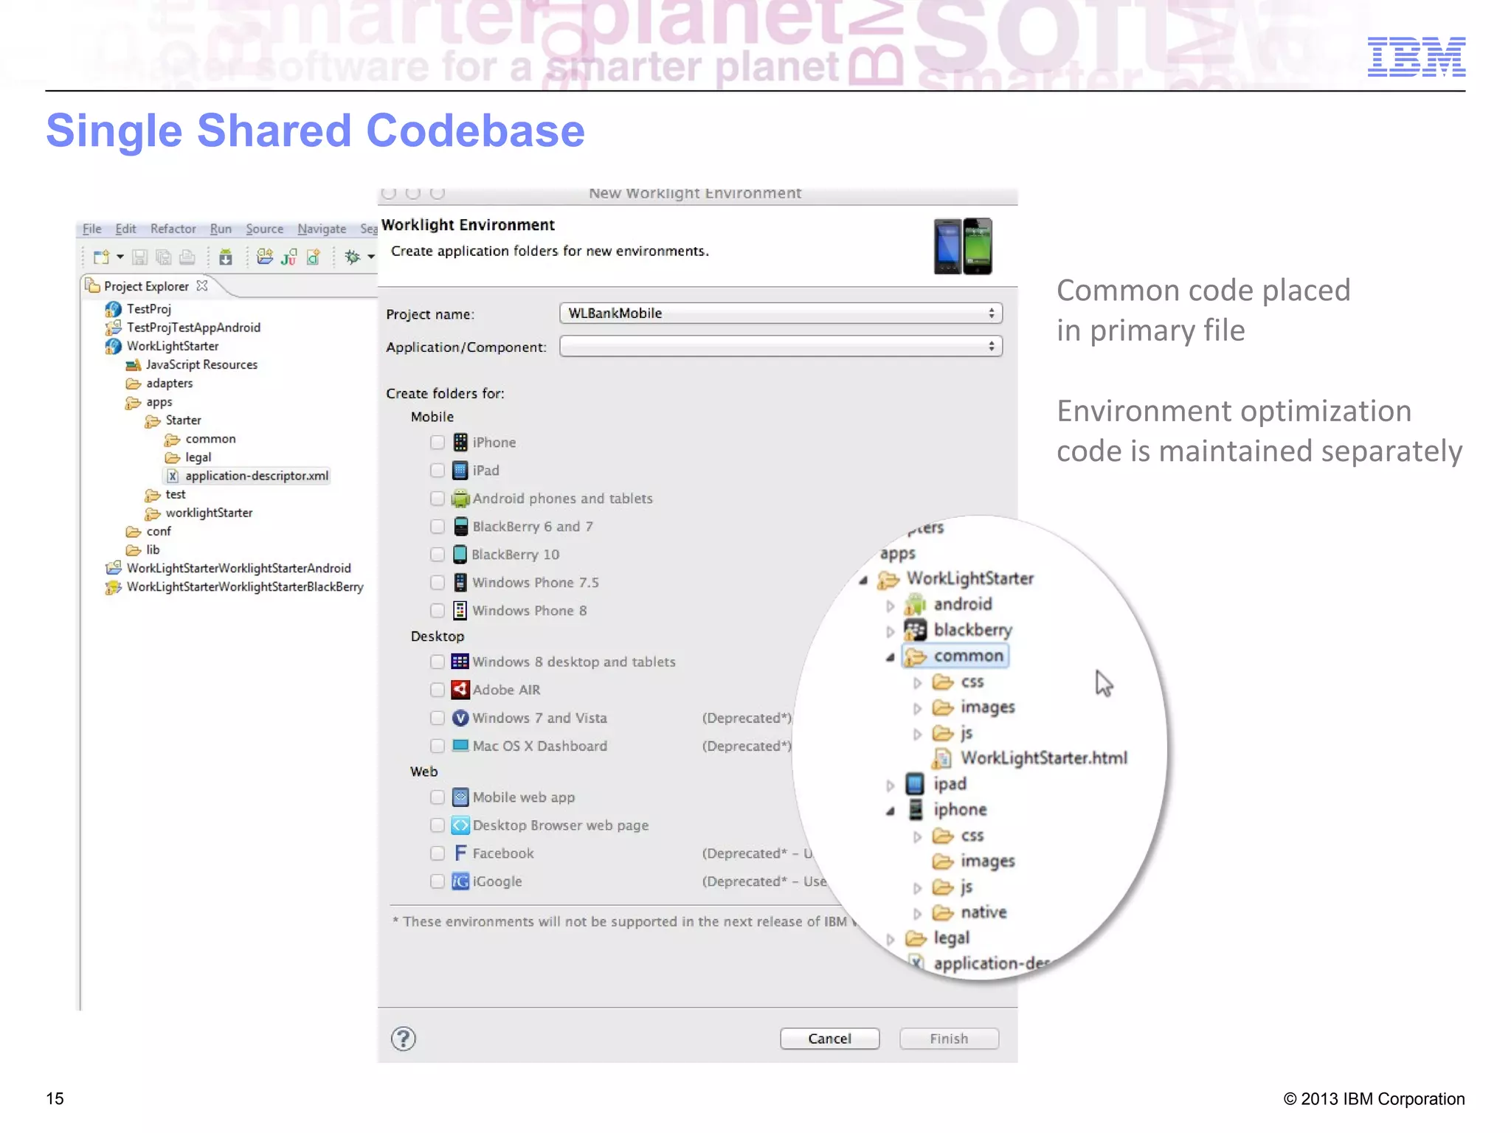1511x1133 pixels.
Task: Enable the iPhone checkbox
Action: click(x=438, y=442)
